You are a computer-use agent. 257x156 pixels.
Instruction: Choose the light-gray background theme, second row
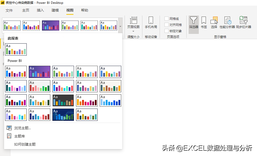pos(39,86)
